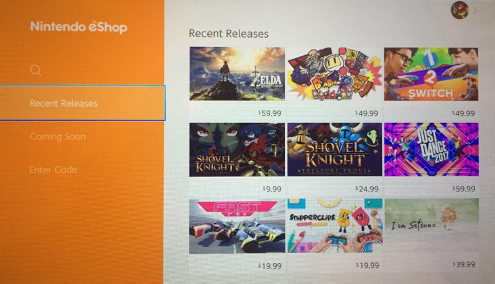Select the FAST RMX game tile
This screenshot has height=284, width=495.
click(237, 226)
